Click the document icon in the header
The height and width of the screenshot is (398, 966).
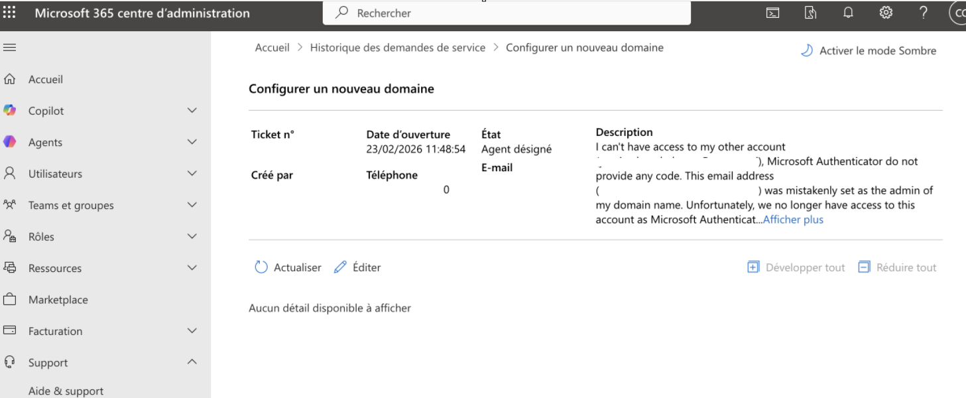(810, 13)
